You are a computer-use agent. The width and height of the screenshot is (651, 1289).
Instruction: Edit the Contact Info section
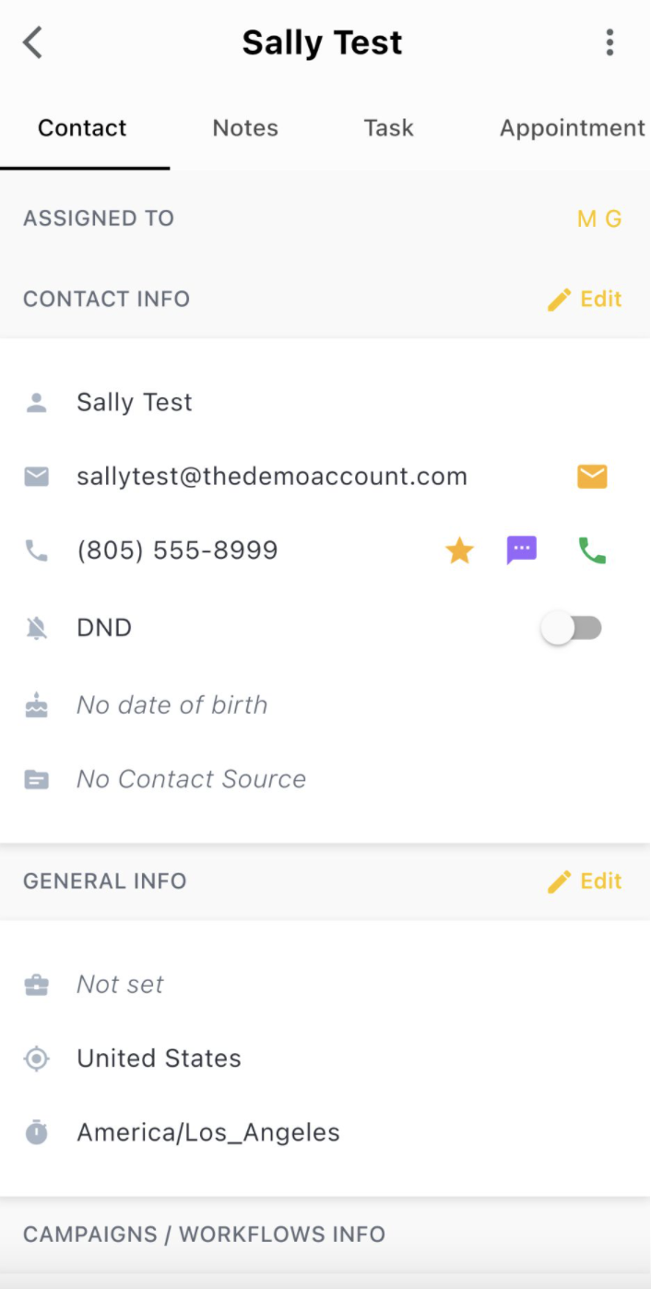coord(585,299)
